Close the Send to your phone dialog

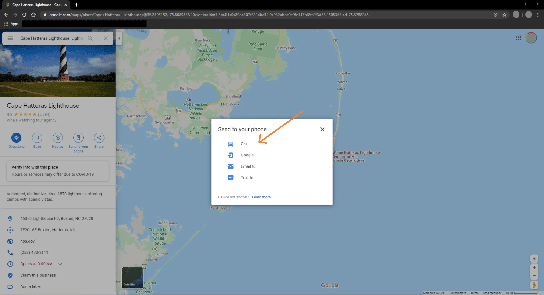[322, 129]
